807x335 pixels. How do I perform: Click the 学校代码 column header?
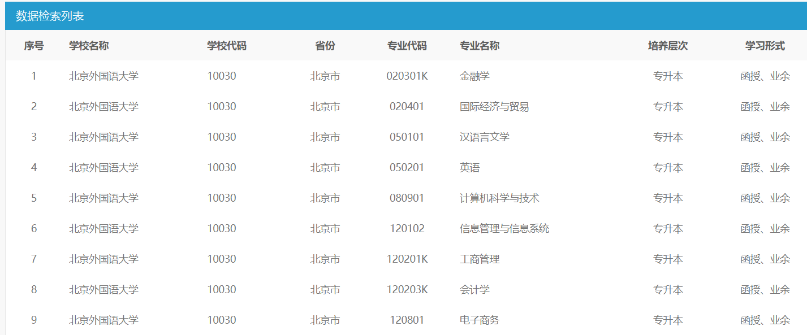tap(227, 46)
